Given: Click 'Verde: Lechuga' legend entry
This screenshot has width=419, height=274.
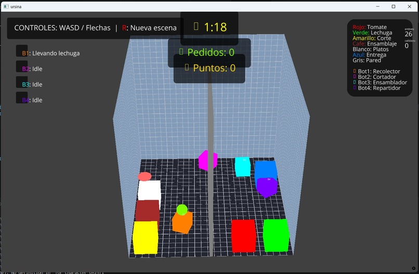Looking at the screenshot, I should 372,33.
